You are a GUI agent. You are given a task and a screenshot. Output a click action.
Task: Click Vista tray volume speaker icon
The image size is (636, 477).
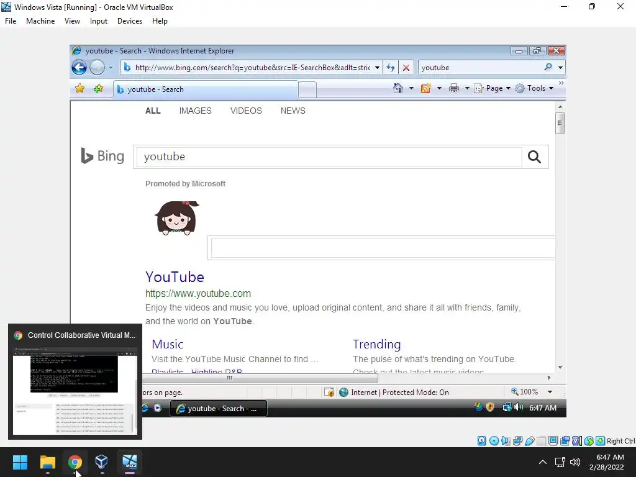pos(519,407)
